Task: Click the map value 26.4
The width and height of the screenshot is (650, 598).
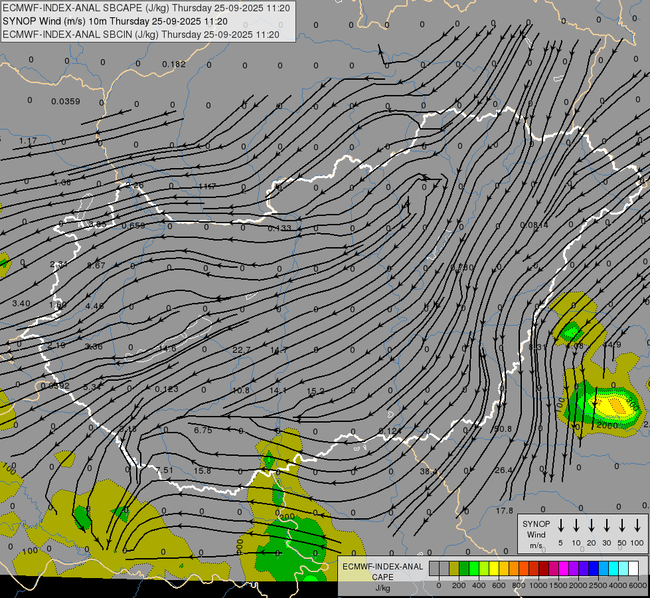Action: point(504,470)
